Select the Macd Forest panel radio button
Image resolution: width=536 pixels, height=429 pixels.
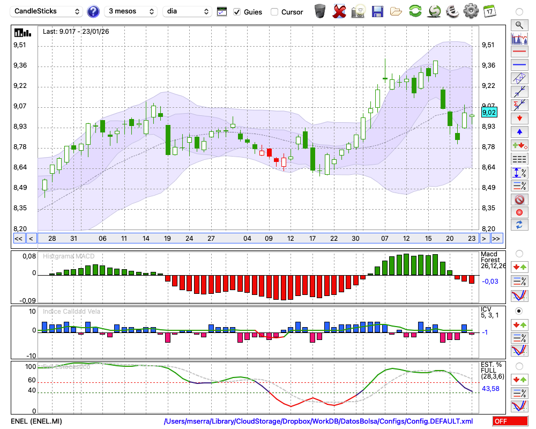[x=519, y=253]
